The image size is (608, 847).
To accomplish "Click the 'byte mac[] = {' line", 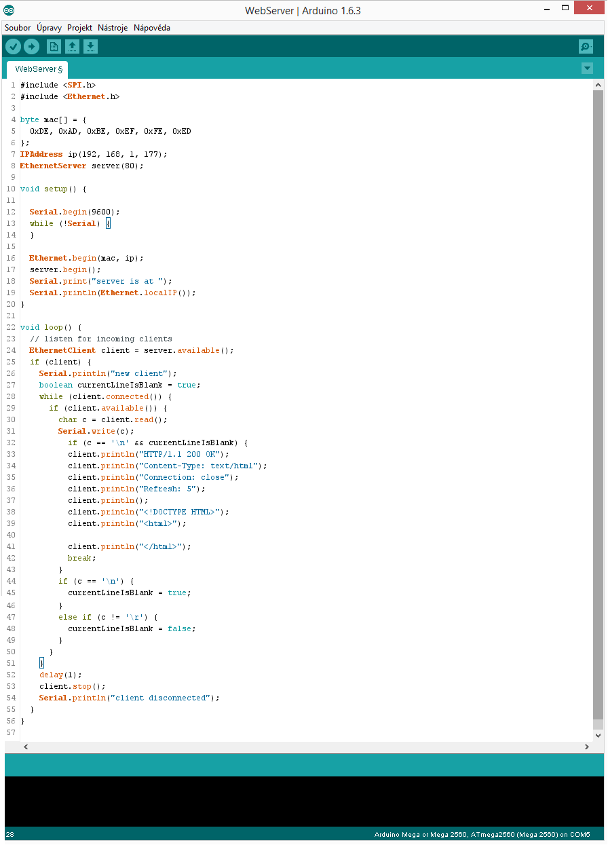I will point(54,119).
